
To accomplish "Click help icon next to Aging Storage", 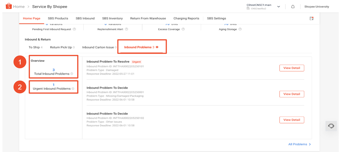I will click(x=240, y=29).
